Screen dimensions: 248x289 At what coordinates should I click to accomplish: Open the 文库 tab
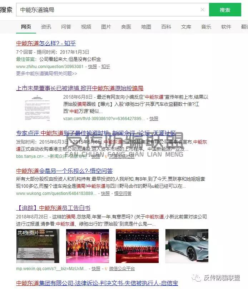[186, 27]
